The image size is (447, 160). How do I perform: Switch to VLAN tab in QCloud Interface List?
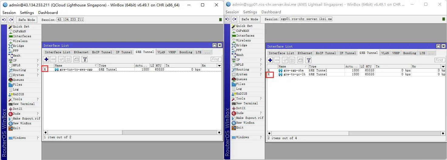161,52
